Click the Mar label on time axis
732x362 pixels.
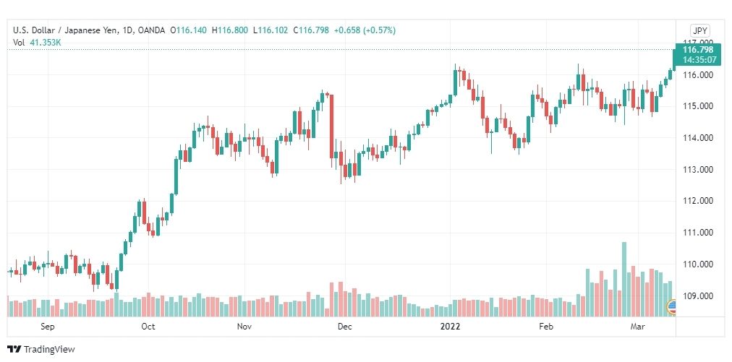point(637,327)
